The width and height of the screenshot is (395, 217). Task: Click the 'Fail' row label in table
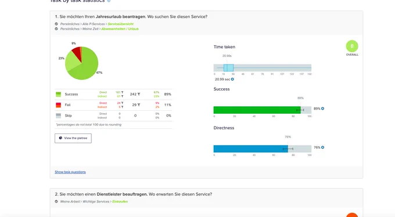click(67, 104)
